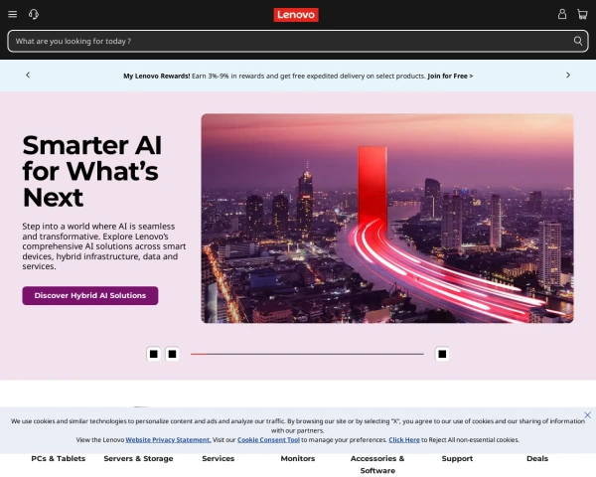Open the PCs & Tablets menu
Screen dimensions: 596x477
pyautogui.click(x=59, y=459)
